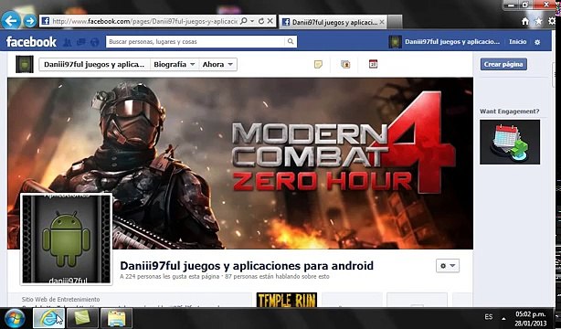Open Facebook notifications globe icon
Screen dimensions: 561x329
pyautogui.click(x=94, y=42)
